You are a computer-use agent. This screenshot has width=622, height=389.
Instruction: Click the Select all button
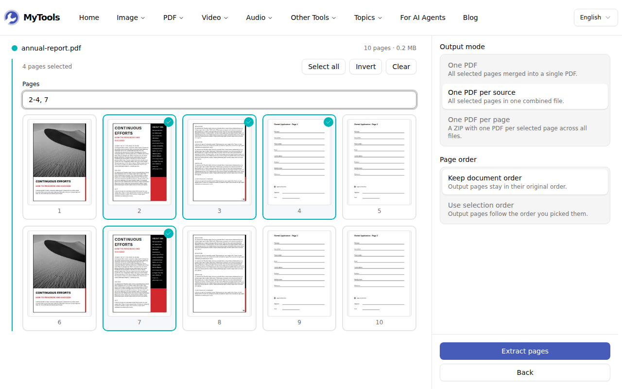(324, 67)
